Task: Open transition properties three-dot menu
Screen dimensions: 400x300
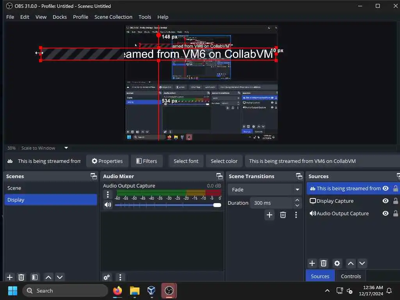Action: (296, 215)
